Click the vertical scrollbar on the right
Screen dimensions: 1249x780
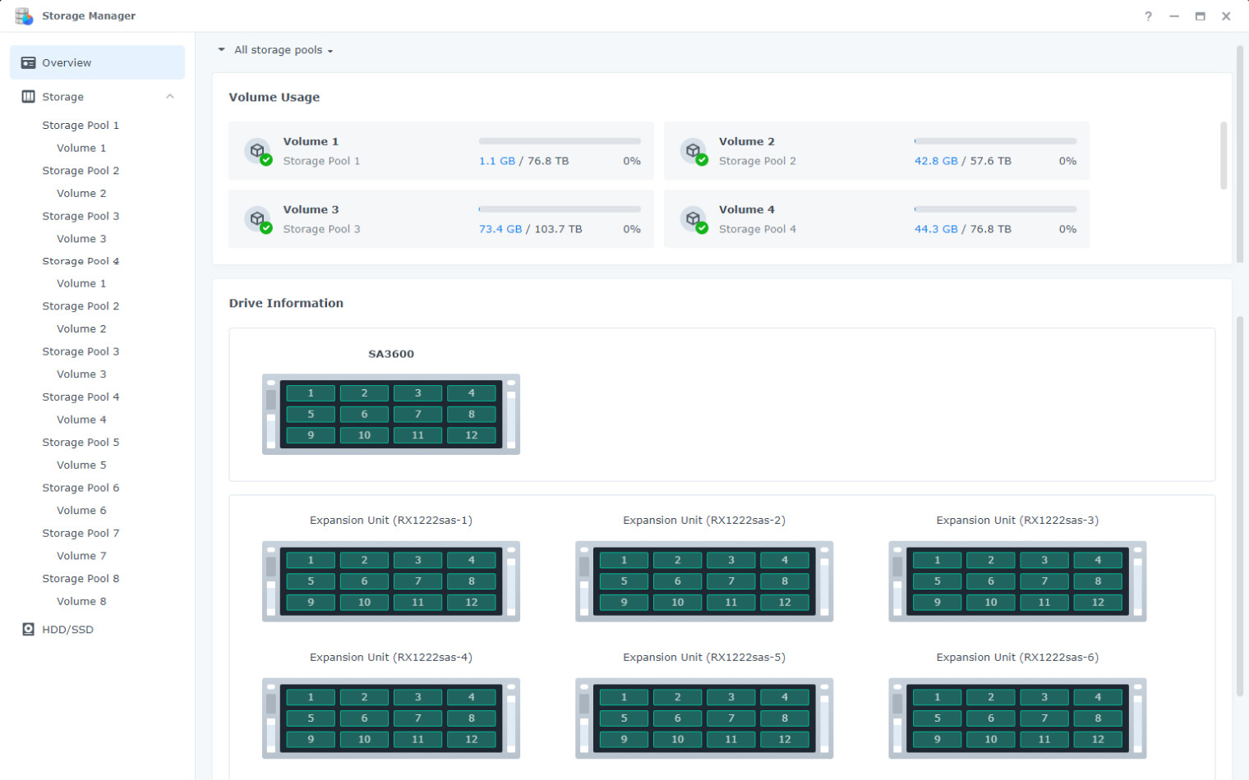click(1239, 164)
